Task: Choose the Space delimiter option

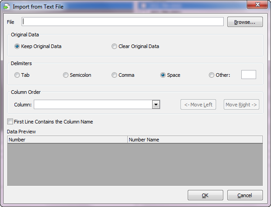Action: coord(163,75)
